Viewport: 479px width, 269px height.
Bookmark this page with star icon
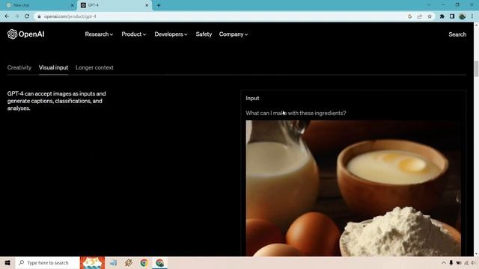(x=430, y=16)
